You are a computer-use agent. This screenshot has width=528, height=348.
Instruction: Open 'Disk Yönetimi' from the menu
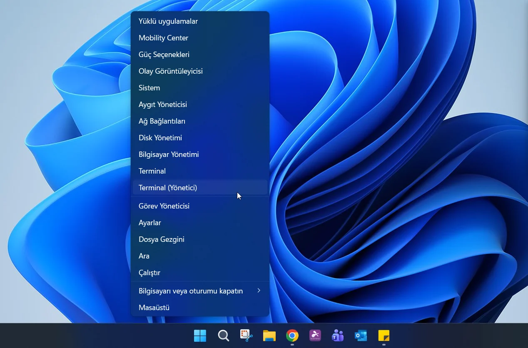(200, 138)
